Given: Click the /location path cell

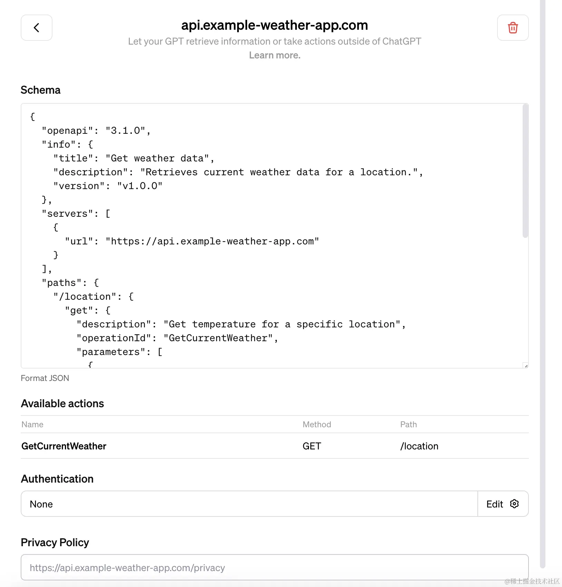Looking at the screenshot, I should pos(419,446).
